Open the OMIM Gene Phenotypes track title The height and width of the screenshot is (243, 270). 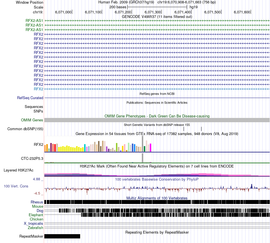[157, 116]
